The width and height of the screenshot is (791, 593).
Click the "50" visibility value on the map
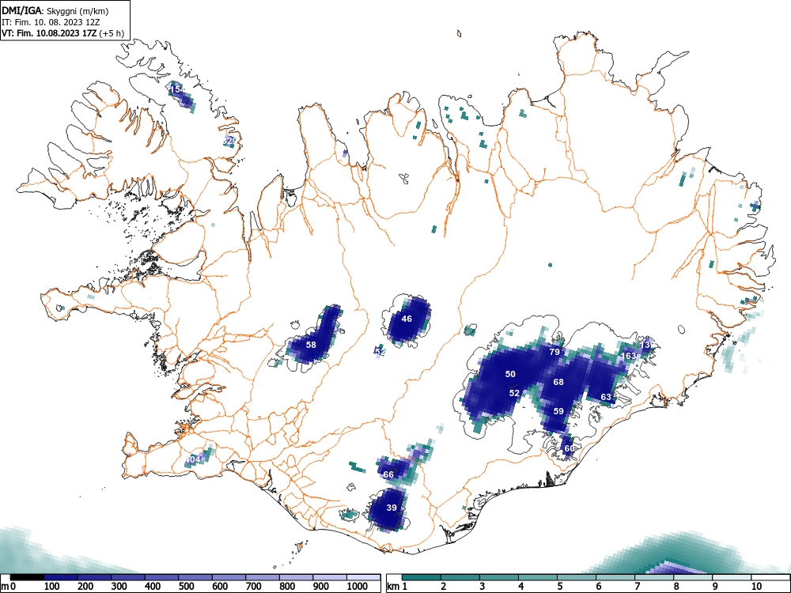[x=510, y=374]
